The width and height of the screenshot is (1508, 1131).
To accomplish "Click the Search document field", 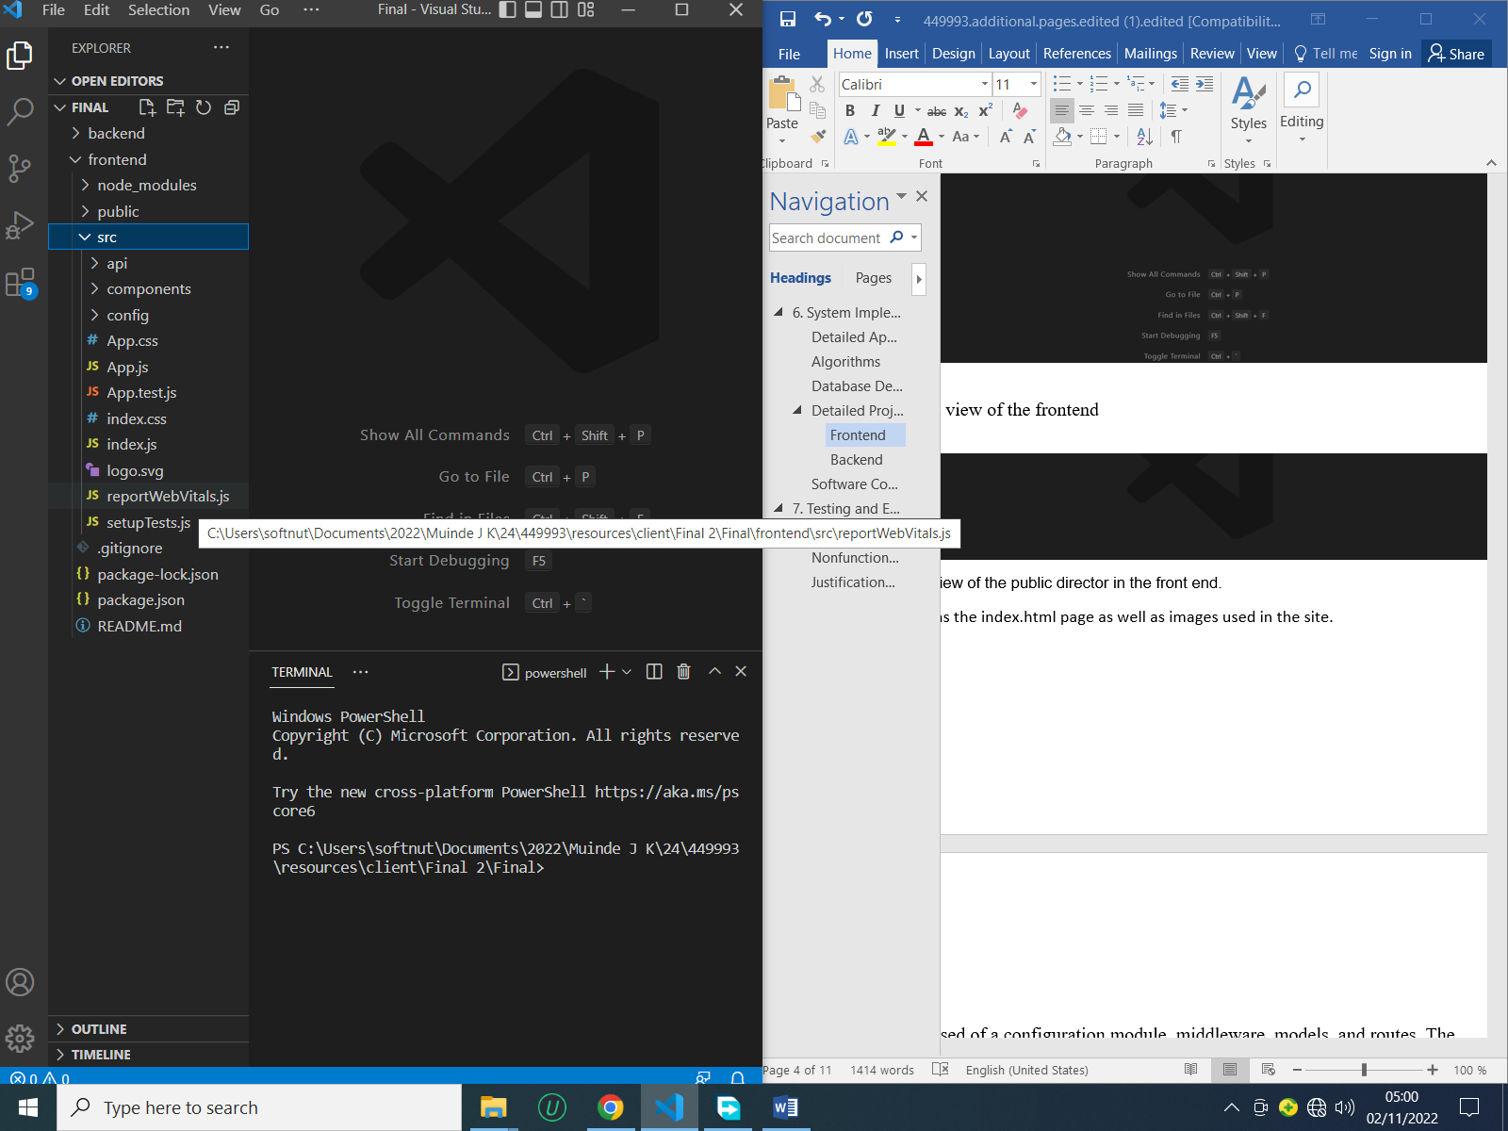I will [x=827, y=238].
